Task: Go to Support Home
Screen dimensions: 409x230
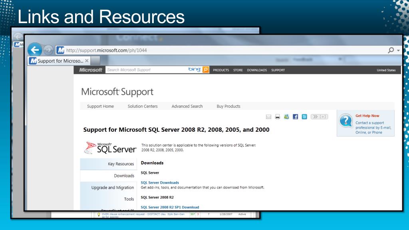Action: click(x=100, y=106)
